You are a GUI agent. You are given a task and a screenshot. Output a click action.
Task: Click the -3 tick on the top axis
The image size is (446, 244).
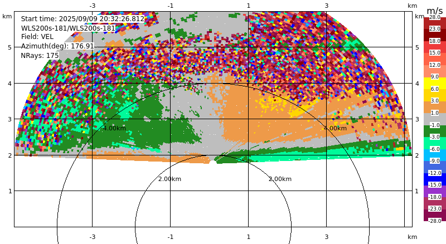click(x=92, y=6)
